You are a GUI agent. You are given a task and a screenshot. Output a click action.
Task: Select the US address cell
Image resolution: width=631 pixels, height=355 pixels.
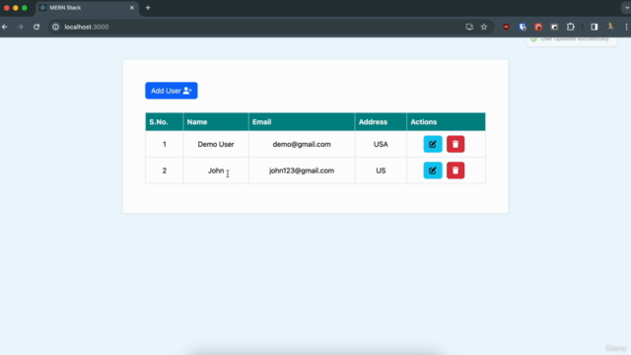[381, 171]
